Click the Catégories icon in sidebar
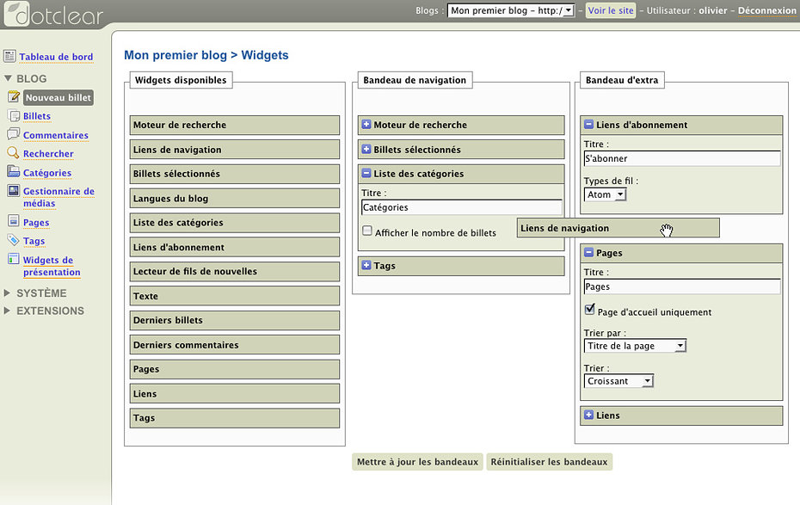 13,172
